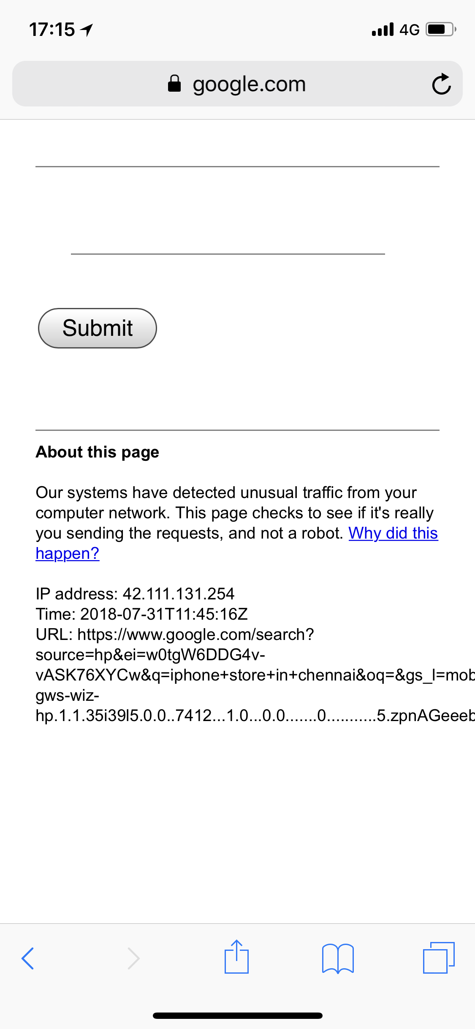Tap the IP address 42.111.131.254 text
475x1029 pixels.
pyautogui.click(x=178, y=594)
